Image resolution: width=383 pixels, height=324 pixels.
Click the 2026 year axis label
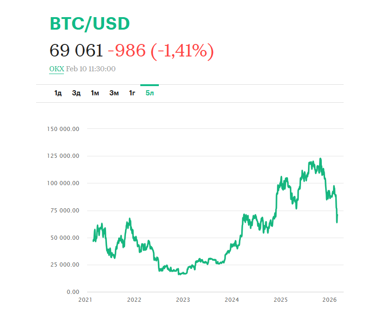329,300
